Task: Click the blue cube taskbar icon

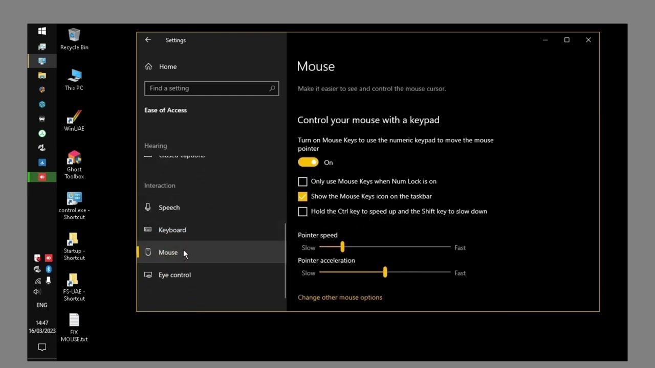Action: (x=42, y=104)
